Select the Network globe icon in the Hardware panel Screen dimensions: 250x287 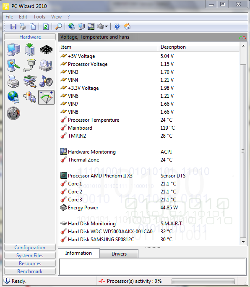[x=13, y=97]
